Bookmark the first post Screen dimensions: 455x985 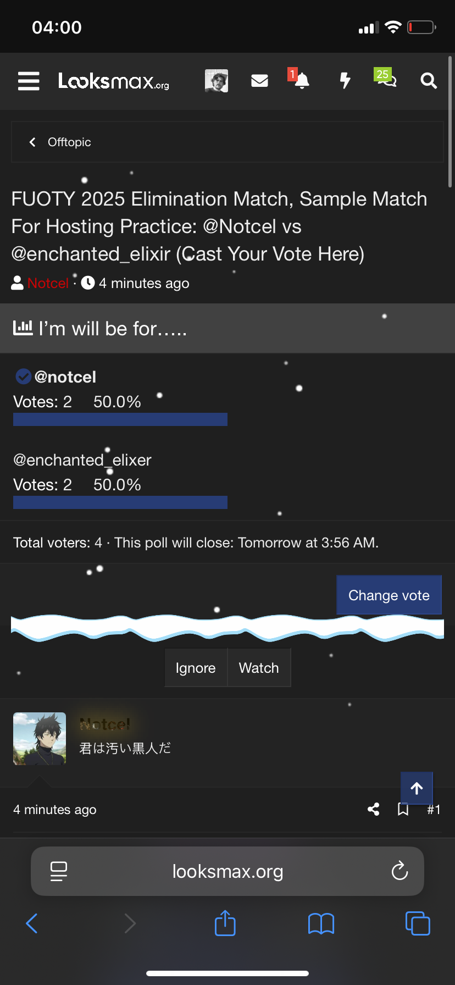(403, 809)
